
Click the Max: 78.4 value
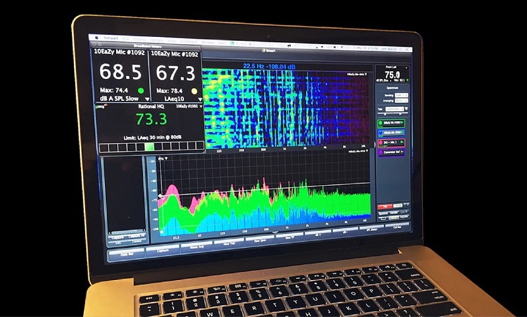pyautogui.click(x=170, y=91)
